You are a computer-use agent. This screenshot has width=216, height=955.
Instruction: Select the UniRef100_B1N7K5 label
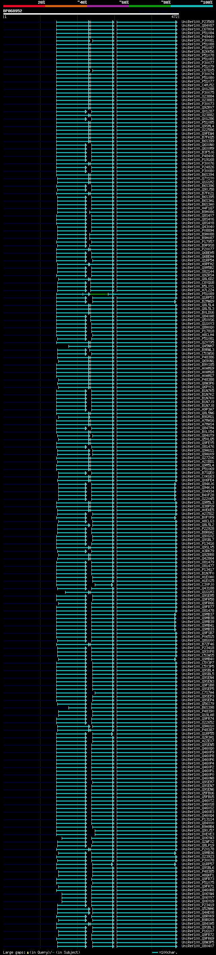[198, 391]
